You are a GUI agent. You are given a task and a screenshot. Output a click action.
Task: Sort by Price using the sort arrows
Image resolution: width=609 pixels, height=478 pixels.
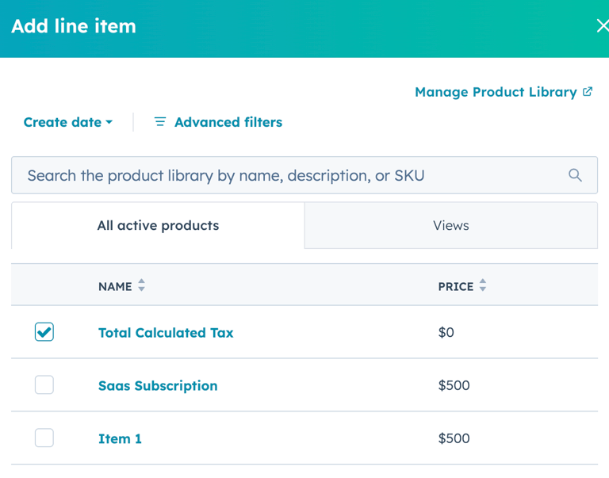click(483, 286)
